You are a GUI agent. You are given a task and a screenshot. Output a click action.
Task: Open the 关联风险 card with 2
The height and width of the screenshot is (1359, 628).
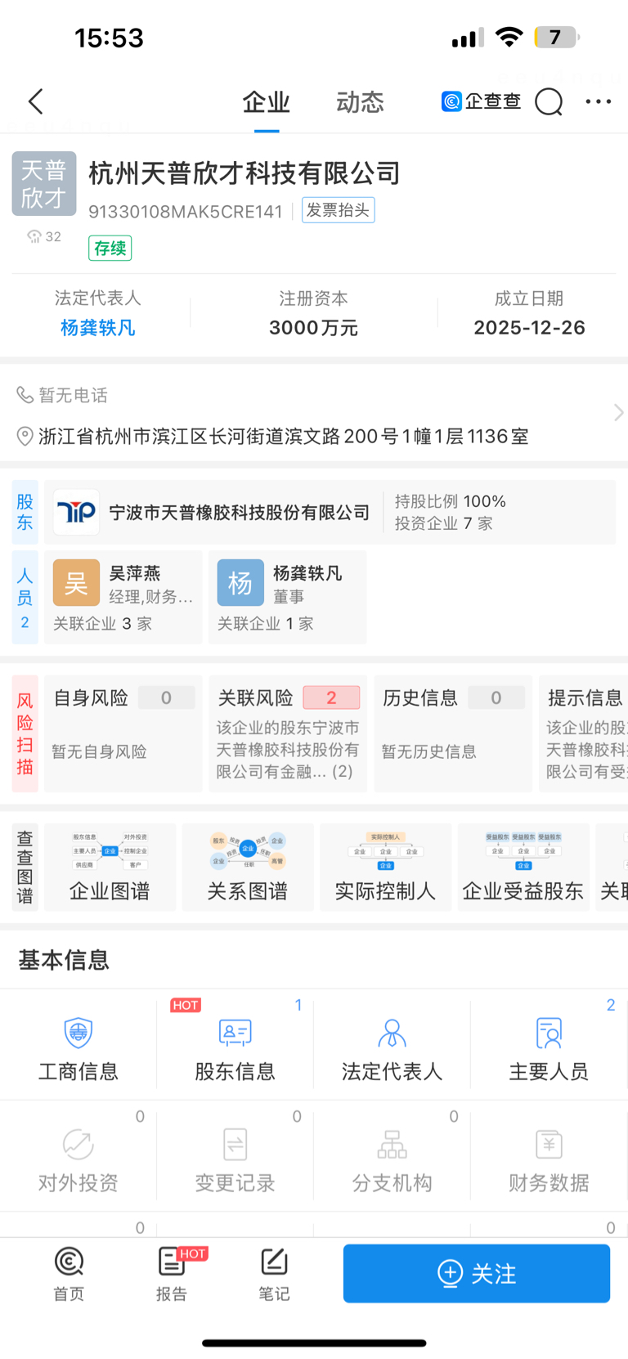(288, 733)
